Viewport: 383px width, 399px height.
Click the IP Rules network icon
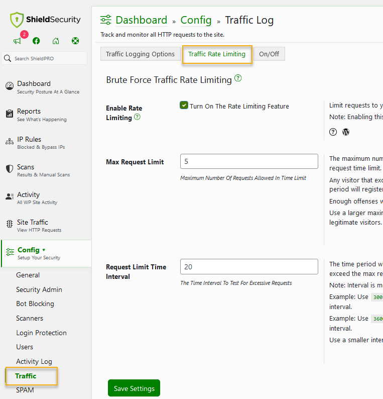pyautogui.click(x=10, y=141)
